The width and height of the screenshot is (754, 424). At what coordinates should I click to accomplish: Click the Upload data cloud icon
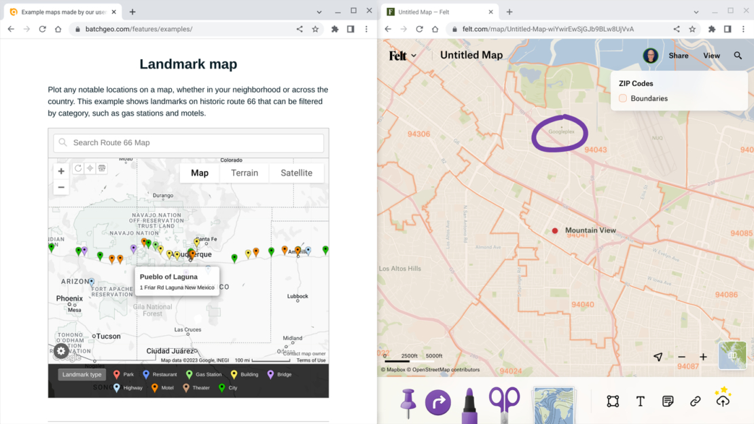722,401
